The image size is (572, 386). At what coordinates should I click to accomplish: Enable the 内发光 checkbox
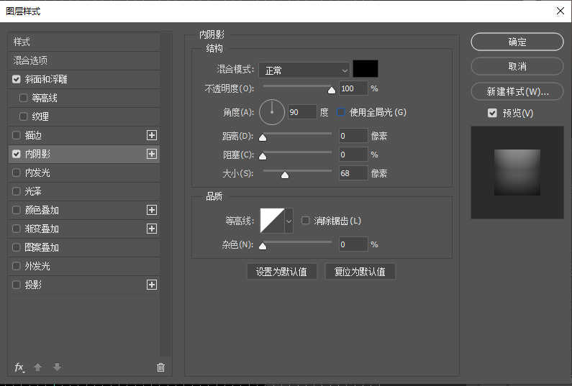point(17,173)
